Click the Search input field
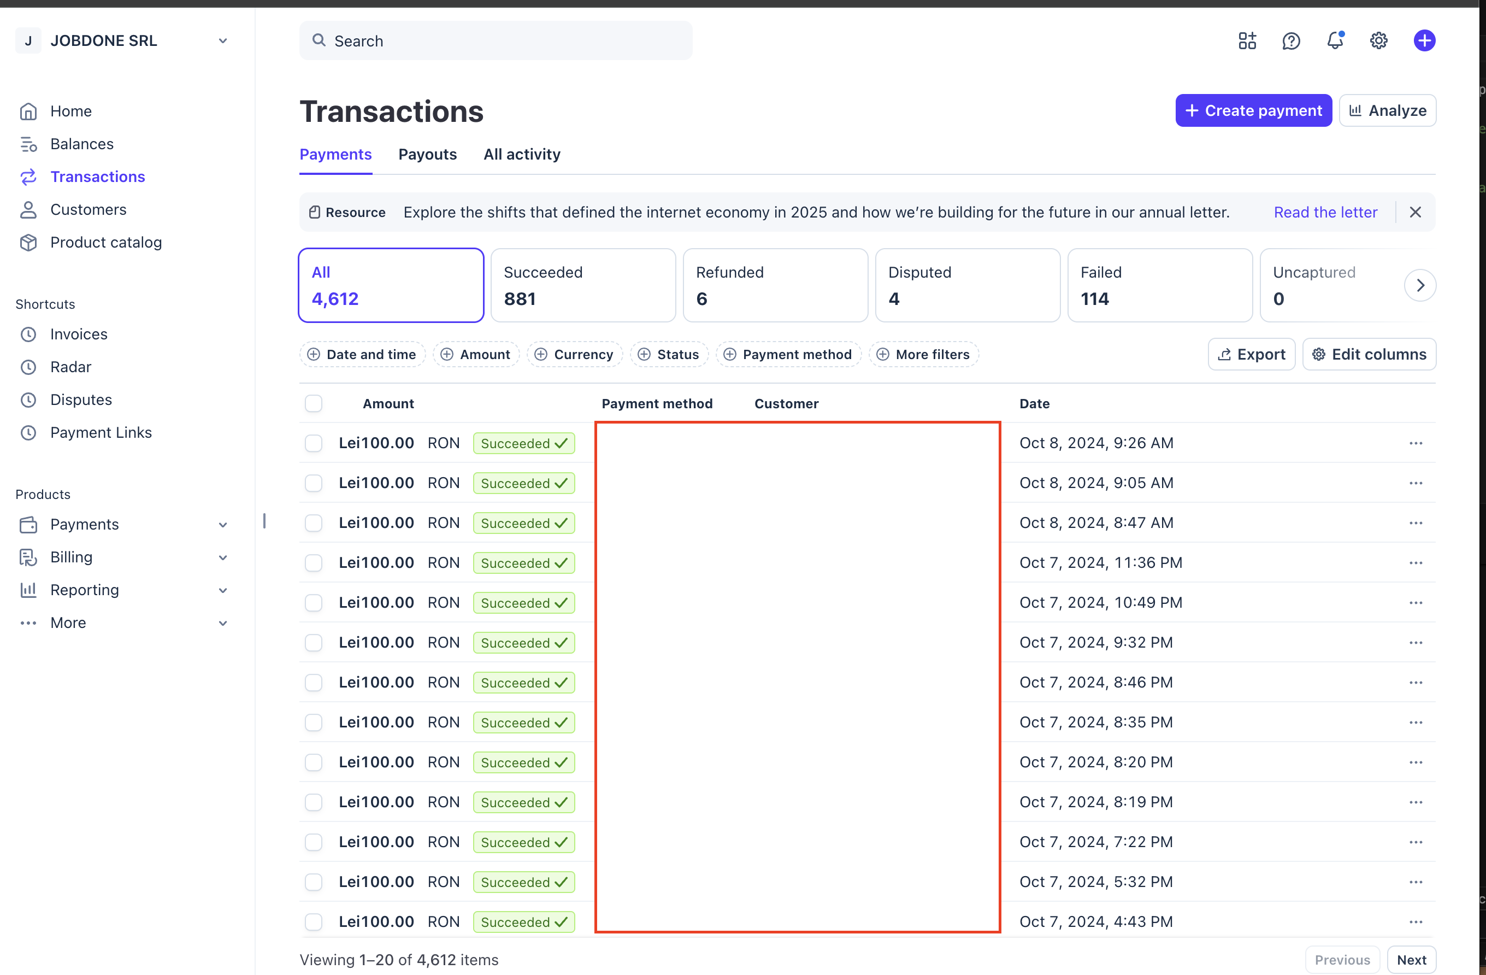 (x=495, y=40)
